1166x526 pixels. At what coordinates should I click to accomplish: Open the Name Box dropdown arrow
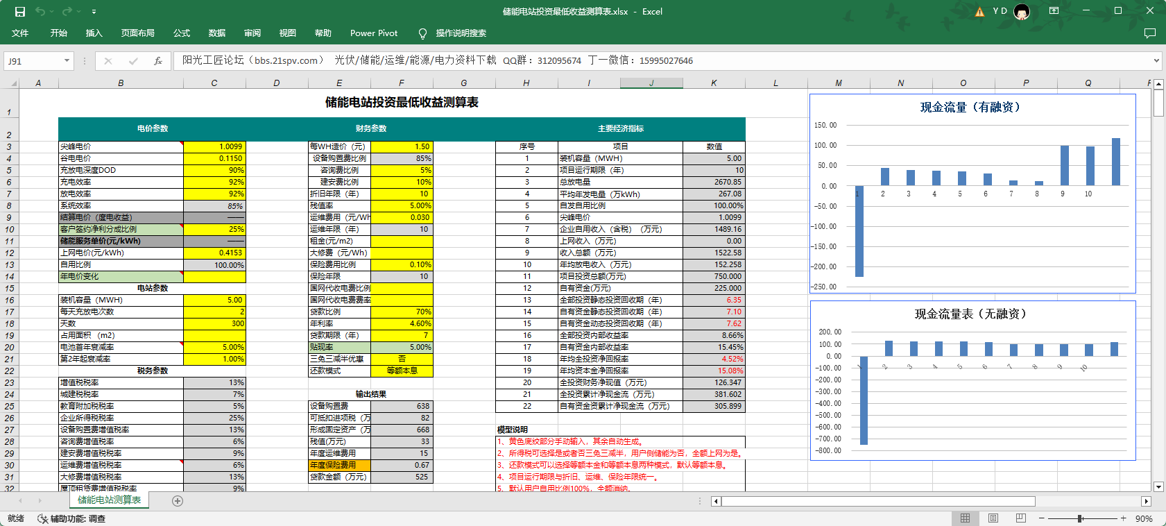click(x=67, y=61)
